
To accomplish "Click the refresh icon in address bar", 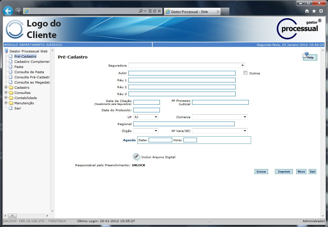I will tap(155, 11).
